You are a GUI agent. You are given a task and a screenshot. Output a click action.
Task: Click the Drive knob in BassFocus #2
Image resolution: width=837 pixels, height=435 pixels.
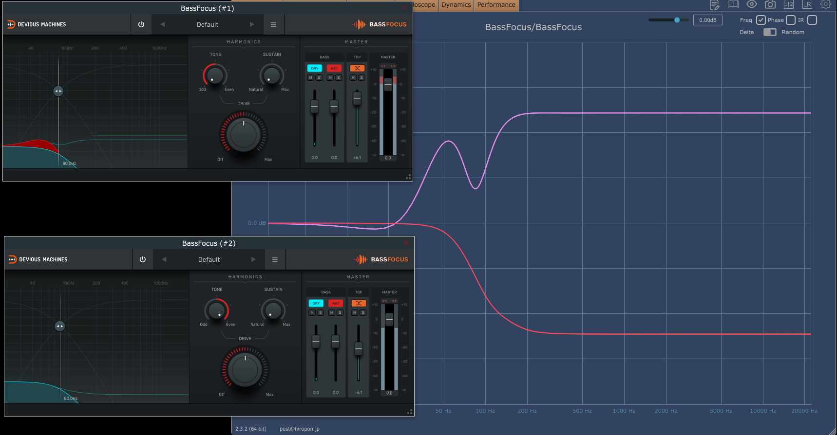(x=245, y=369)
